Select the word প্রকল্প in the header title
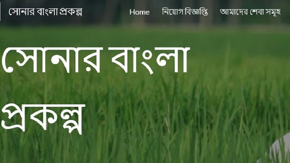 pyautogui.click(x=71, y=12)
